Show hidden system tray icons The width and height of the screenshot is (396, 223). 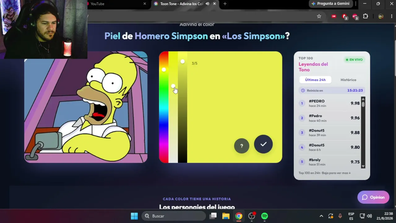pos(321,216)
